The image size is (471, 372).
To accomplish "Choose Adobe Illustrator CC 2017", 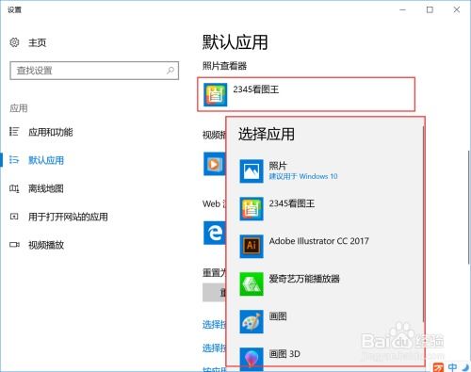I will (325, 247).
